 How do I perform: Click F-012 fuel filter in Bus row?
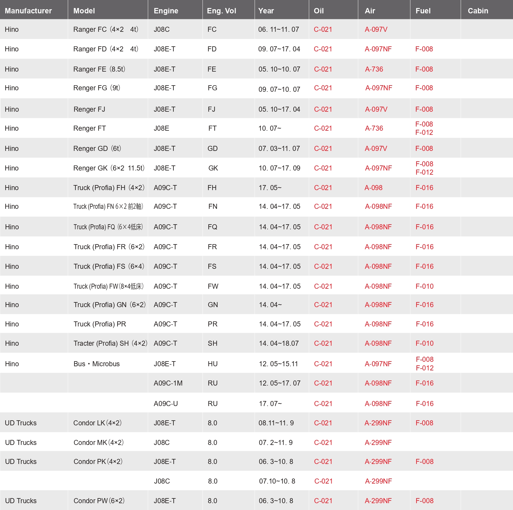pos(425,368)
